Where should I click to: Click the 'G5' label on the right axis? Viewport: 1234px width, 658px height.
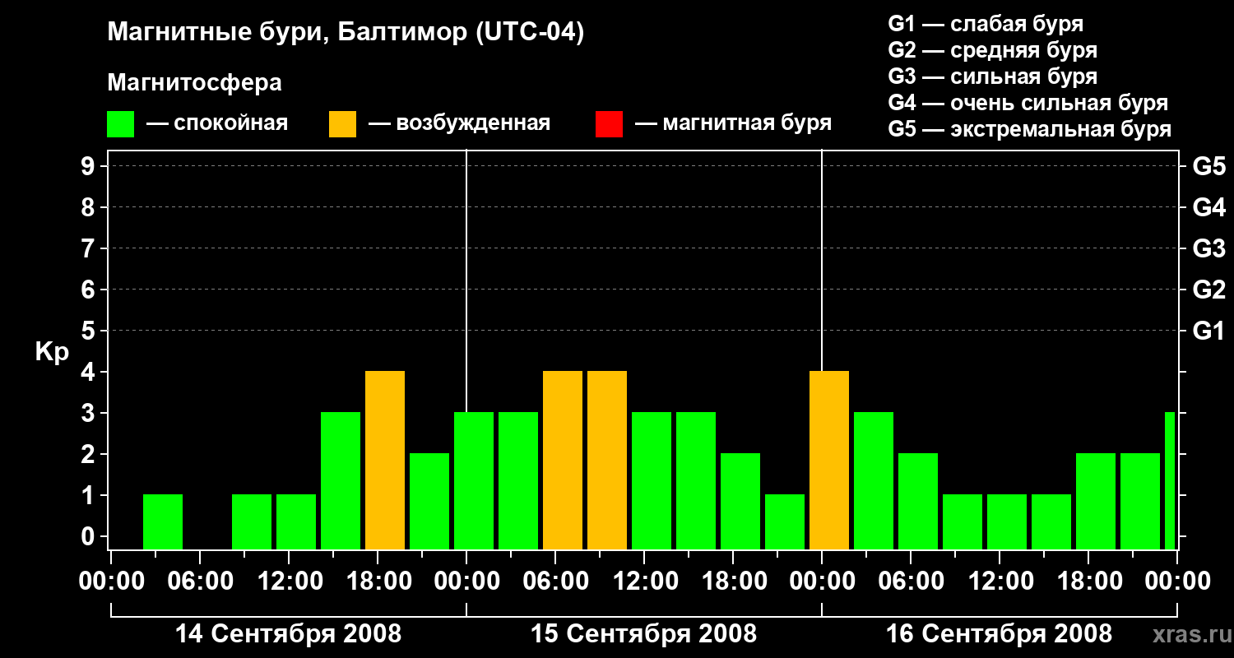[1208, 166]
